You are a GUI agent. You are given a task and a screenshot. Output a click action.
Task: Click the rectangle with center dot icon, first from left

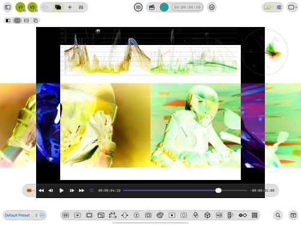[x=78, y=215]
